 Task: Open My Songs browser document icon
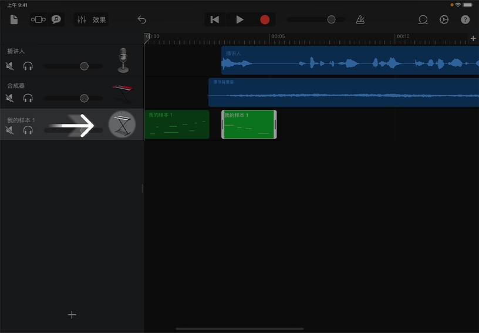coord(14,19)
